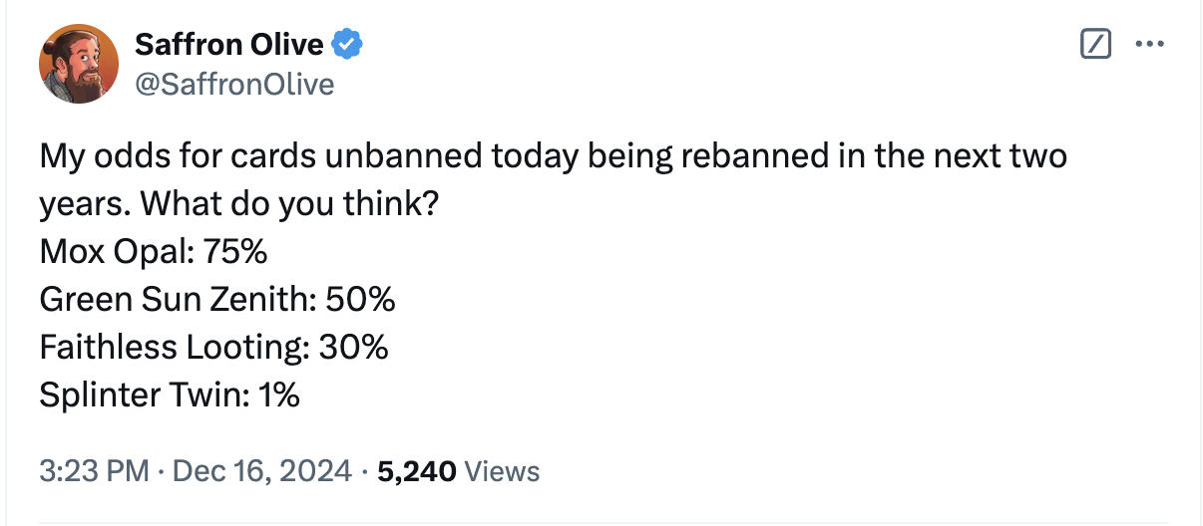
Task: Open the three-dot More options menu
Action: pyautogui.click(x=1150, y=45)
